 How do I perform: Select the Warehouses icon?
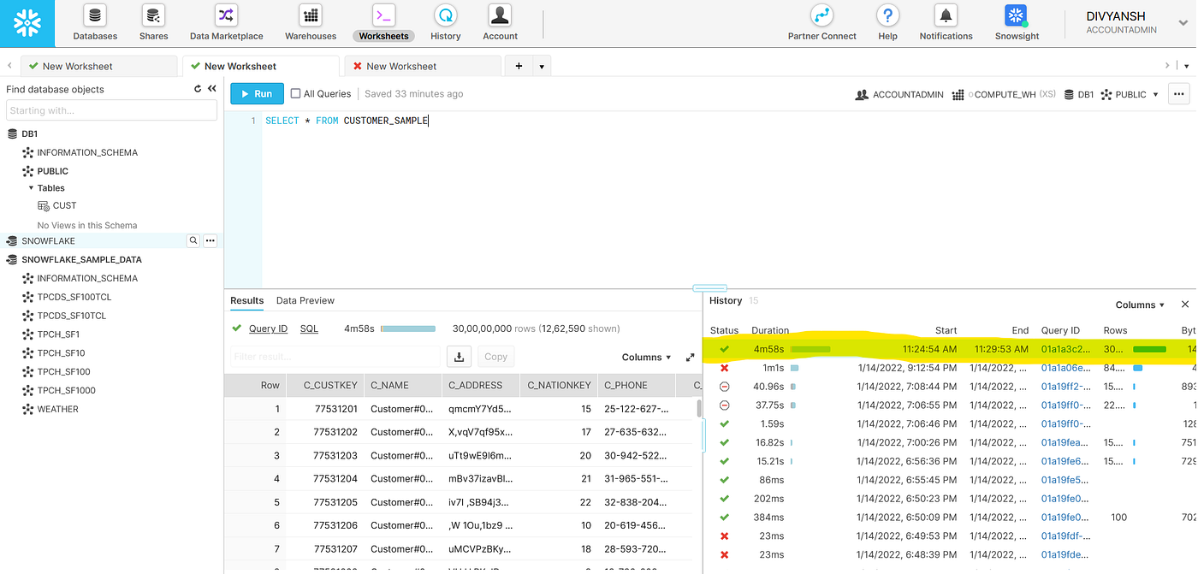(310, 21)
